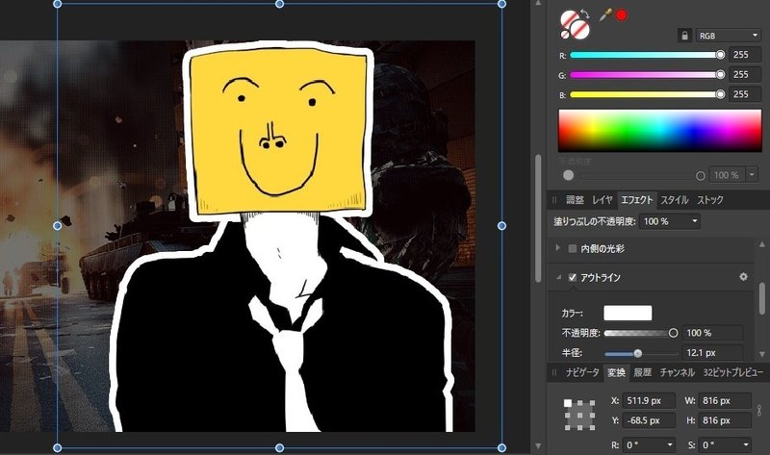Click the color panel opacity slider handle
This screenshot has width=770, height=455.
click(701, 175)
